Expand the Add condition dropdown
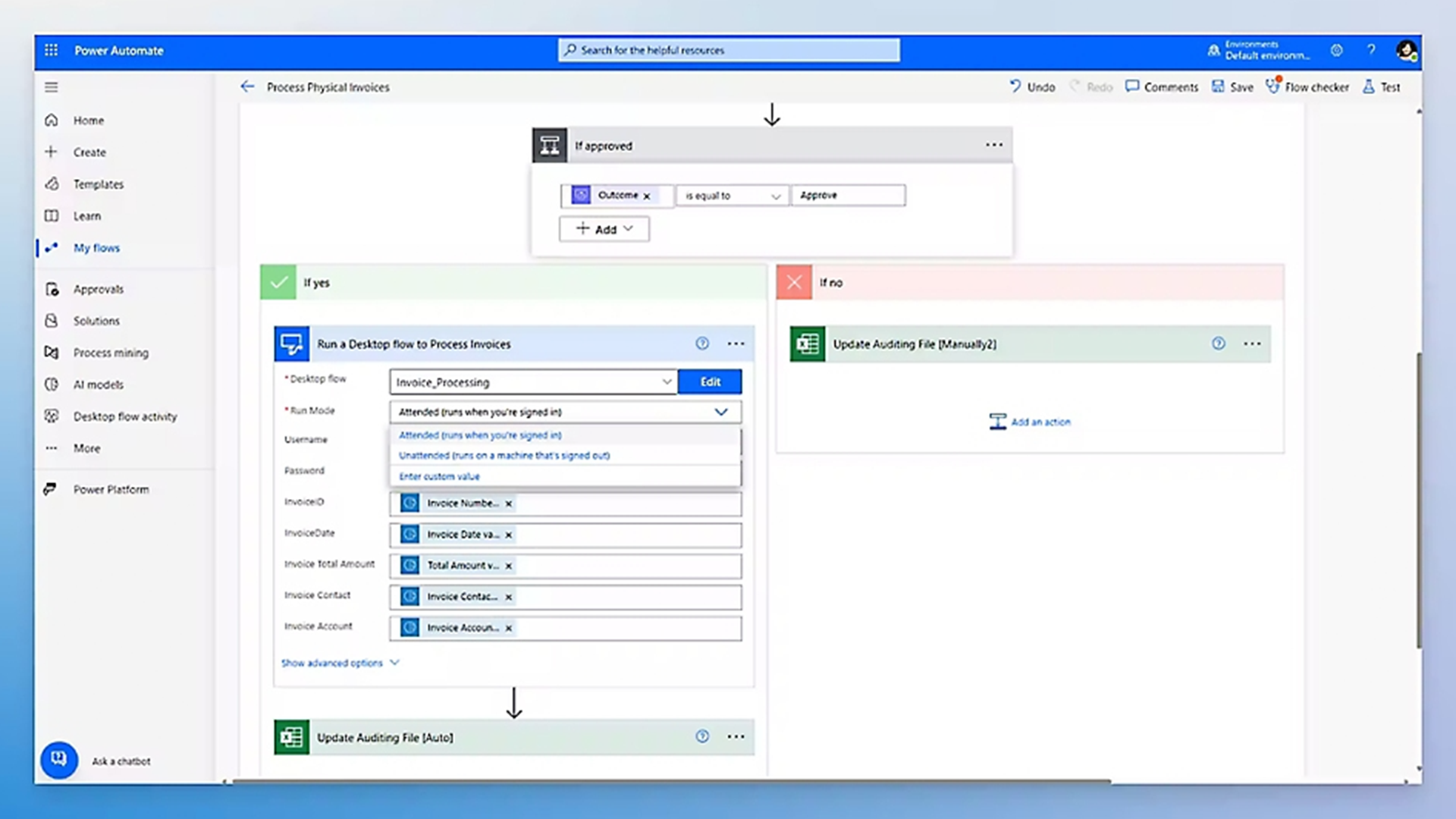 coord(604,229)
